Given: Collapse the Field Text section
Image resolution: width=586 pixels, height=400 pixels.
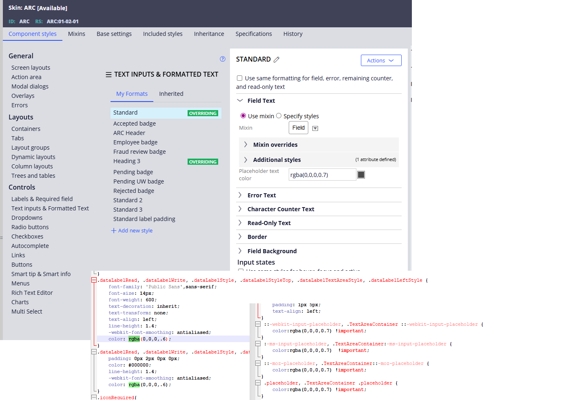Looking at the screenshot, I should point(240,101).
